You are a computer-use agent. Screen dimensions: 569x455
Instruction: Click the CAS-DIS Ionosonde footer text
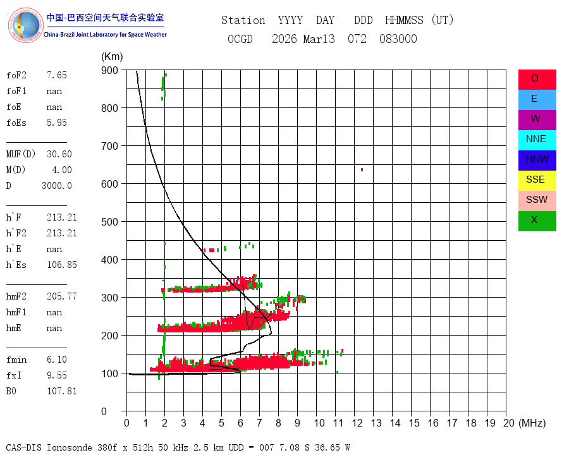coord(178,447)
